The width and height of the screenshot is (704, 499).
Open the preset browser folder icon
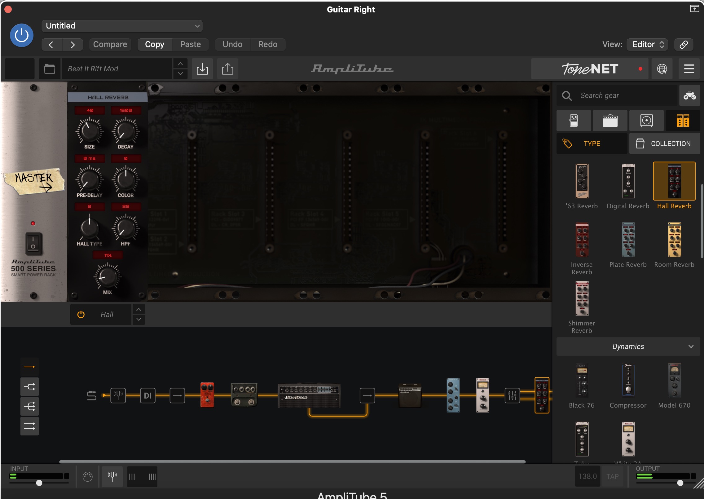pyautogui.click(x=50, y=69)
